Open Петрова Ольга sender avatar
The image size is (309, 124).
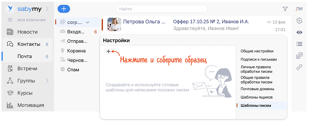click(114, 25)
